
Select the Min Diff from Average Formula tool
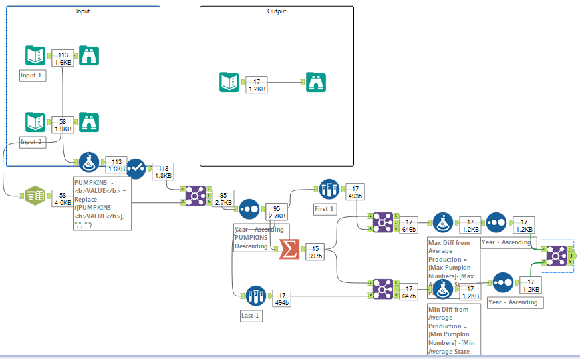pos(443,289)
